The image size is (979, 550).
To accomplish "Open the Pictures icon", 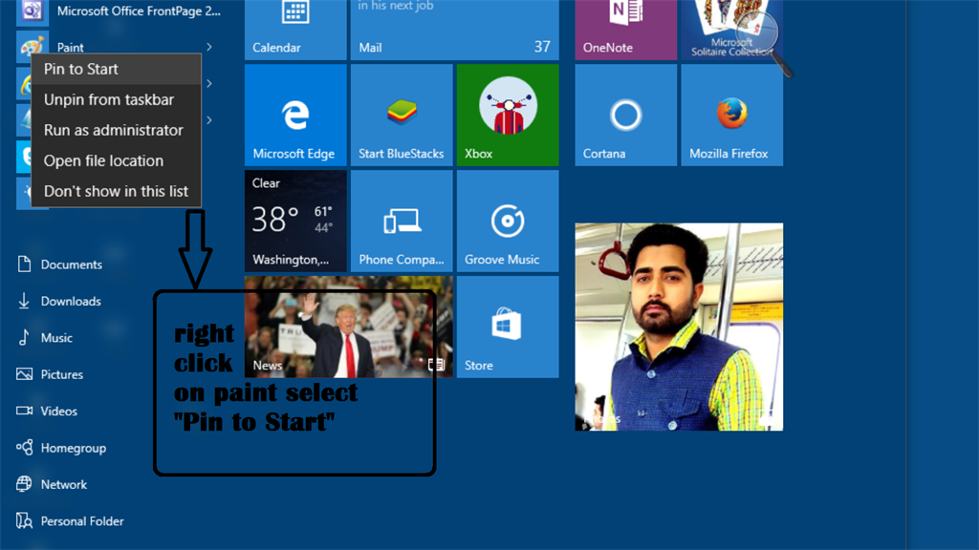I will [24, 374].
